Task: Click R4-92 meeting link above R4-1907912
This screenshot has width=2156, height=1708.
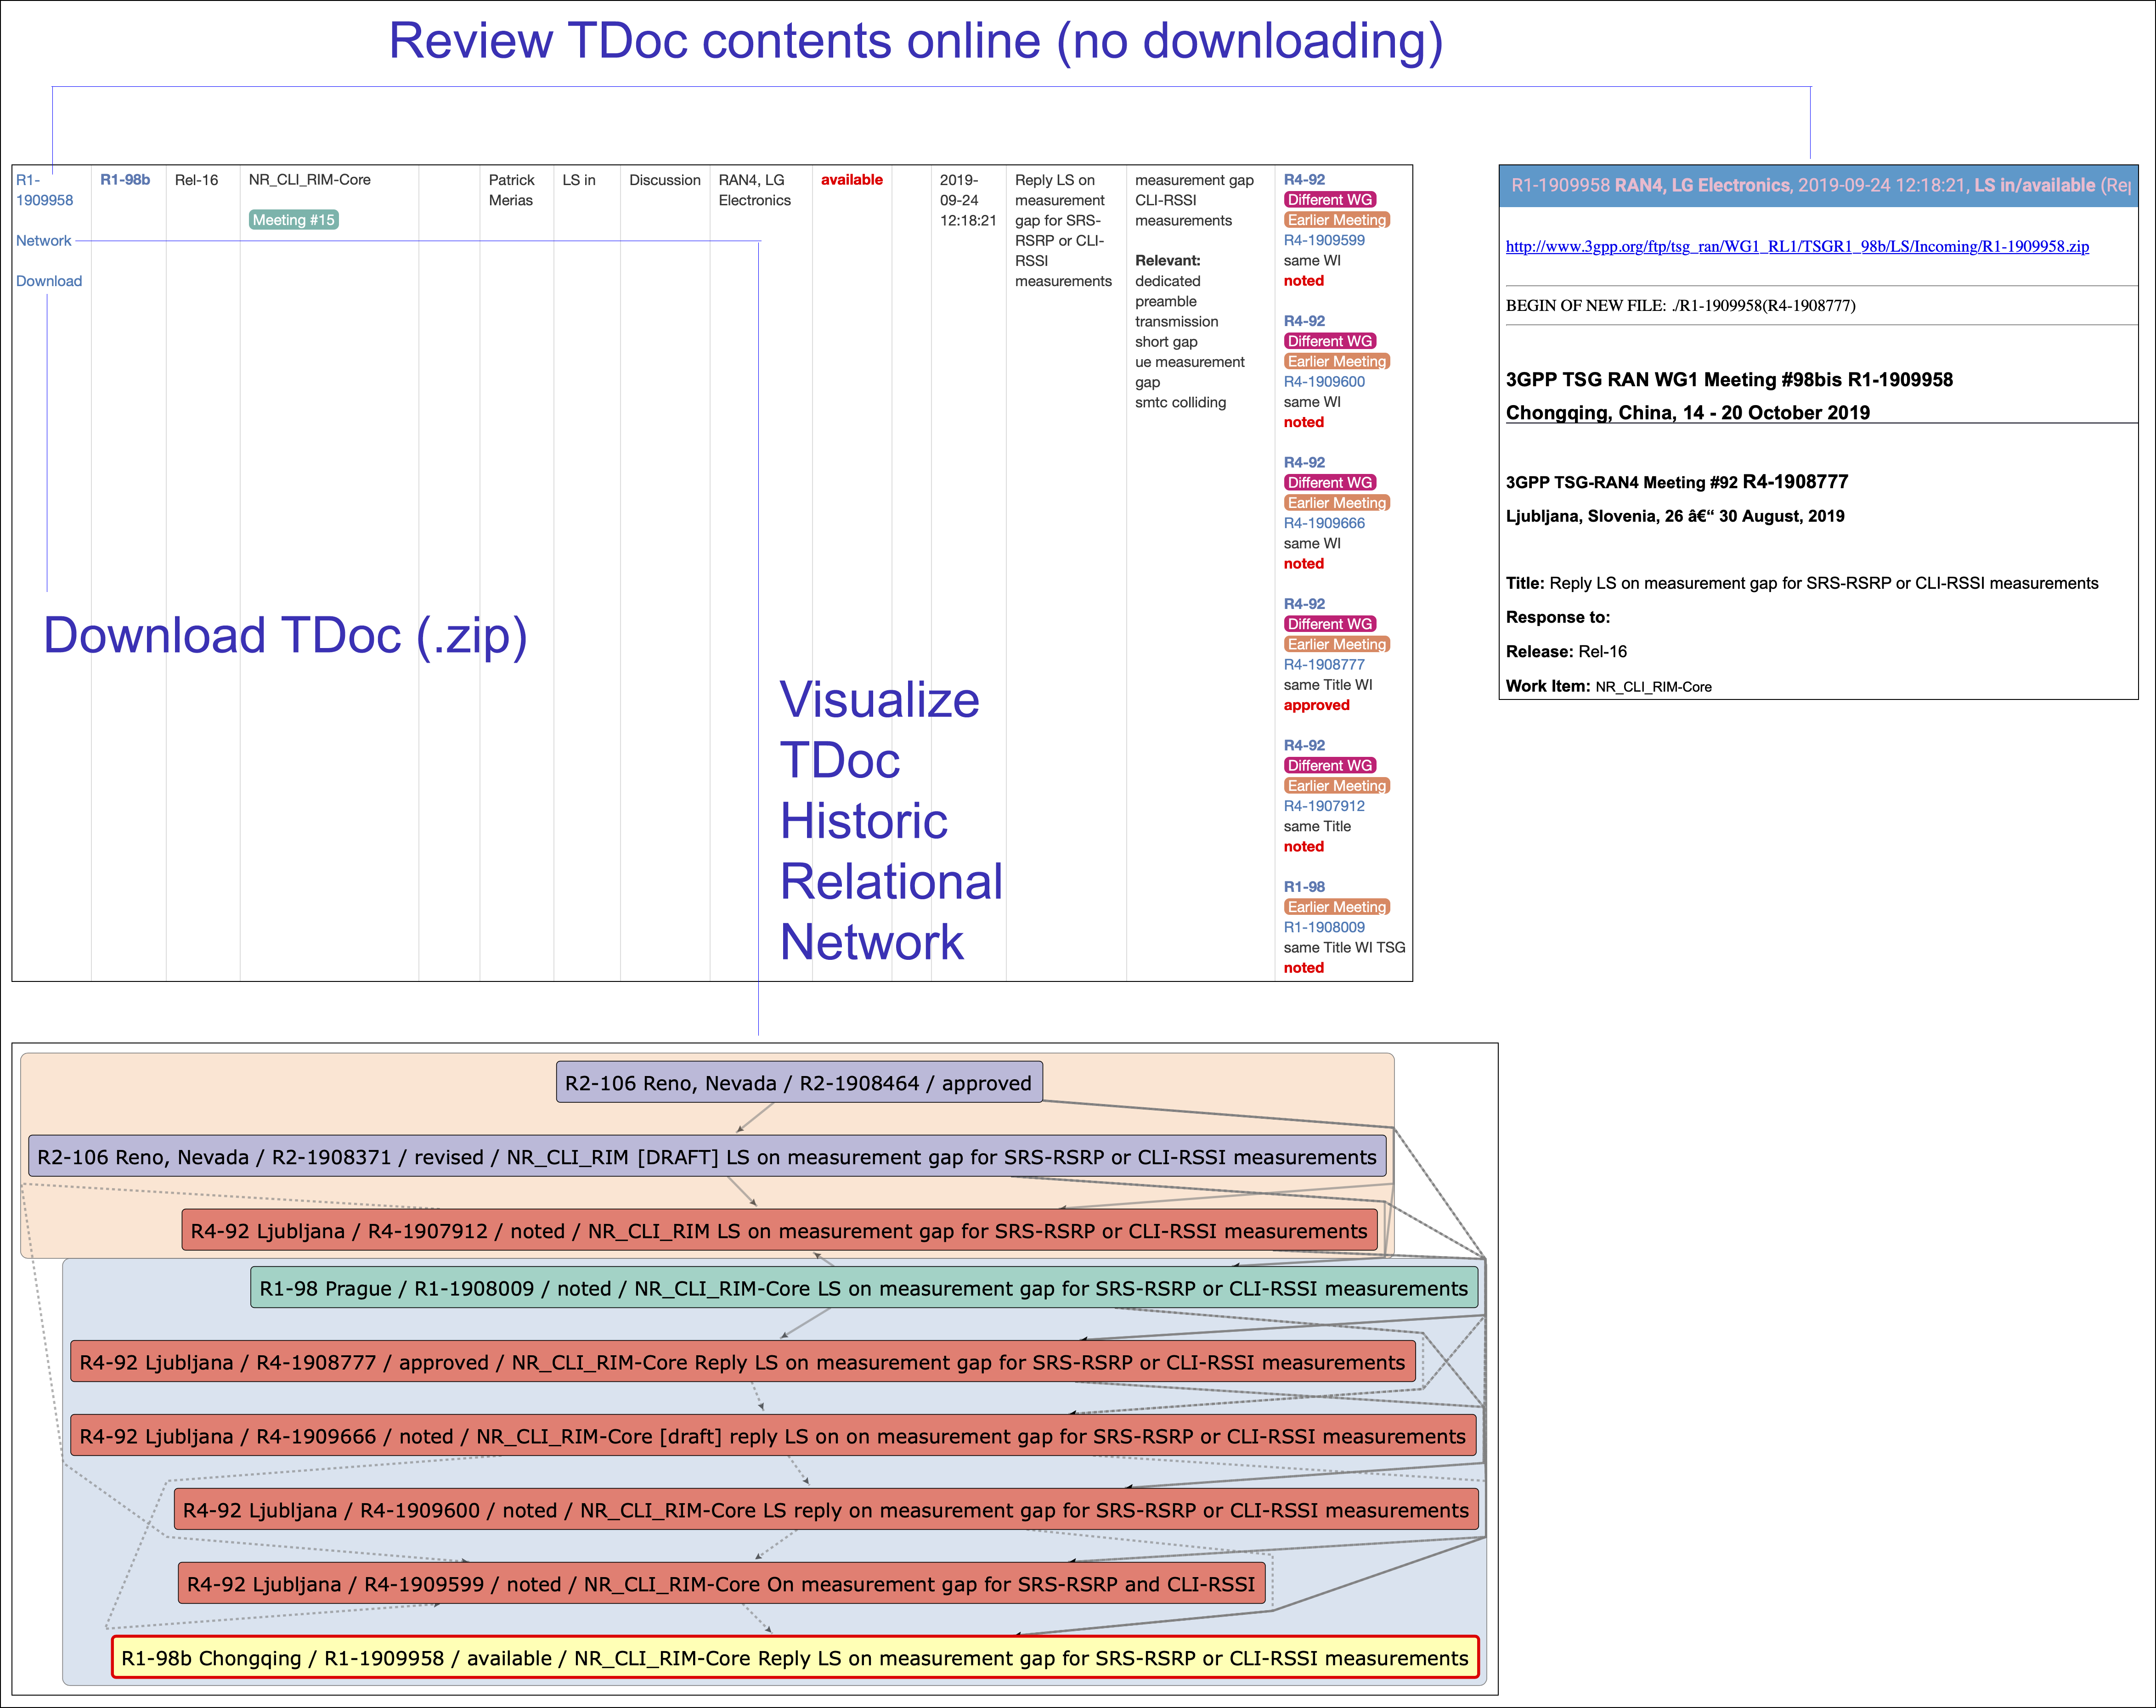Action: (x=1304, y=745)
